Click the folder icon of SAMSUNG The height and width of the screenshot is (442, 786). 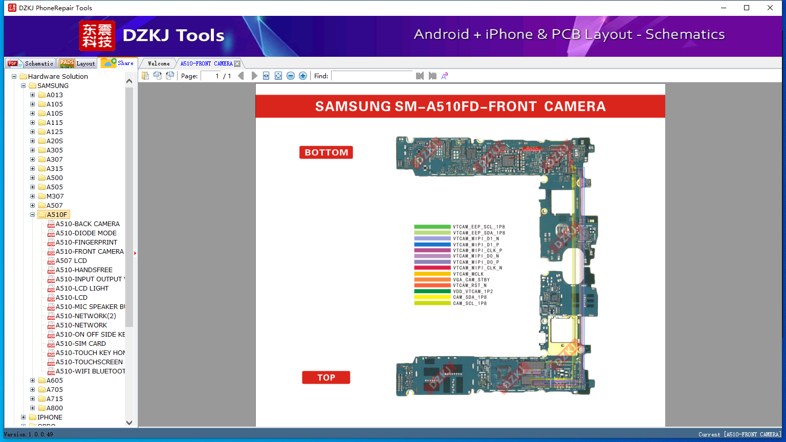tap(33, 85)
